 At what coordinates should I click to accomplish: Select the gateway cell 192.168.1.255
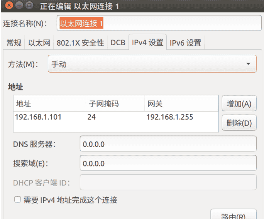(170, 117)
